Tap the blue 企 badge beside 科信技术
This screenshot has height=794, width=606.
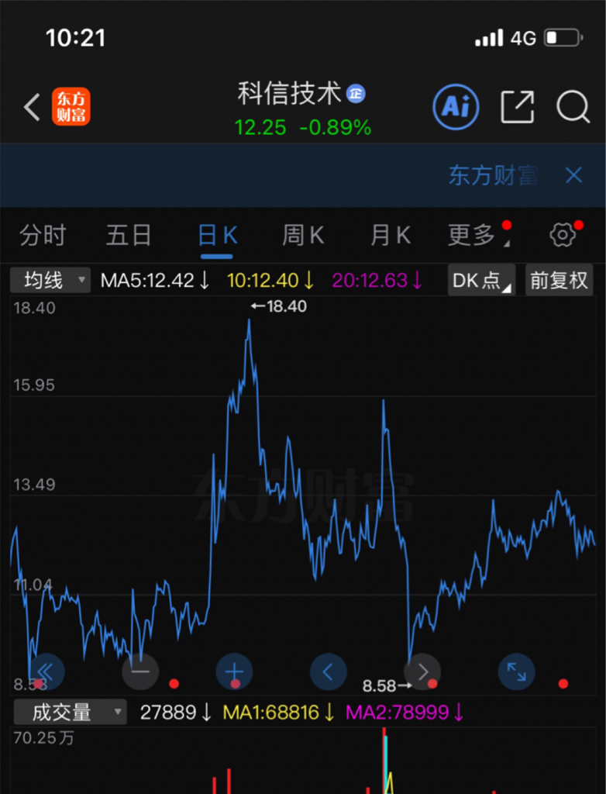pos(356,94)
